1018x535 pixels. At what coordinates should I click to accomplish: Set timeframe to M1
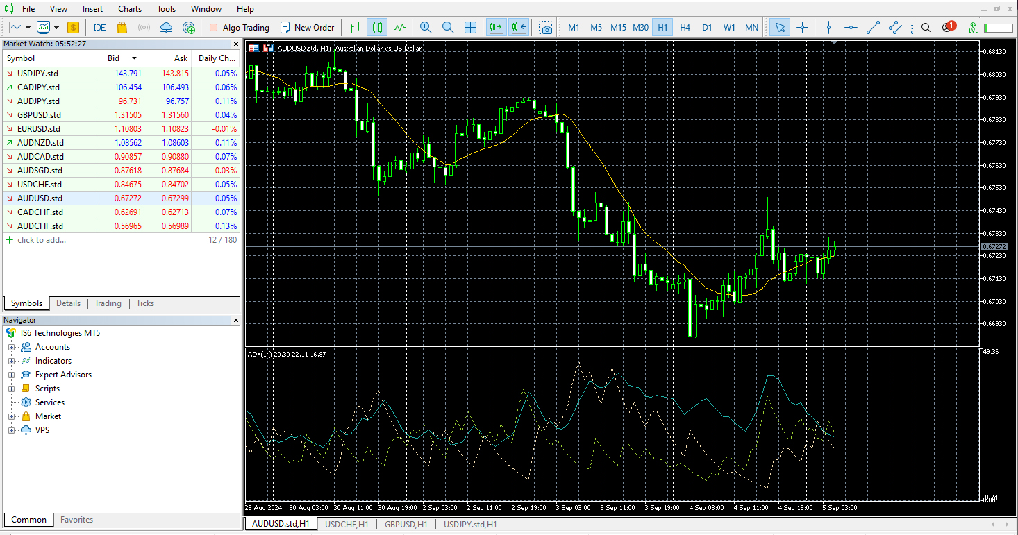pos(574,28)
